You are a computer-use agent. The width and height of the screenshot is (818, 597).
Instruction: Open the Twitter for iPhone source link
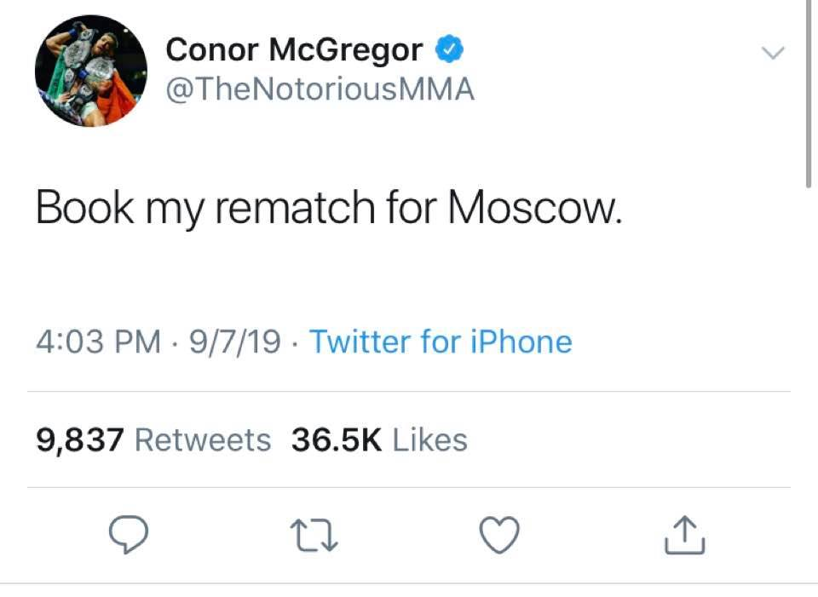440,342
